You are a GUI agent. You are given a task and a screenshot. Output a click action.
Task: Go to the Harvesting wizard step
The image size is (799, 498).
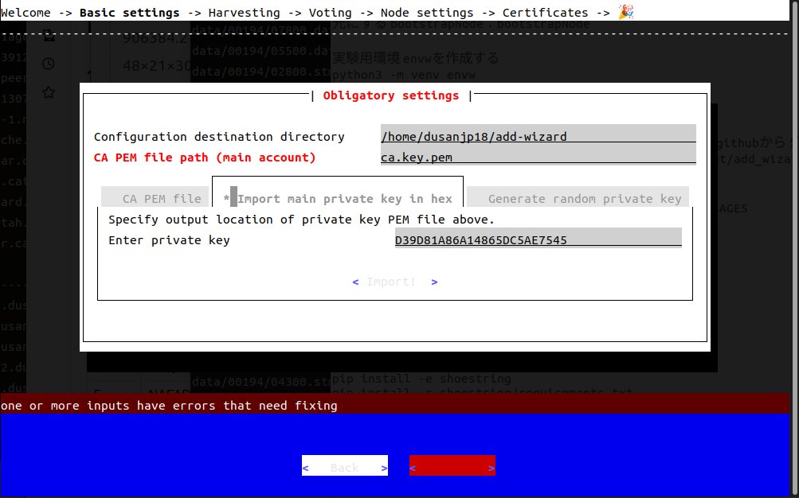pos(244,13)
